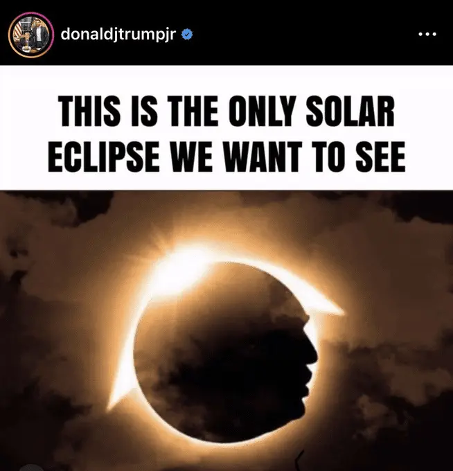Click the pink story ring around avatar
This screenshot has width=453, height=471.
point(31,35)
